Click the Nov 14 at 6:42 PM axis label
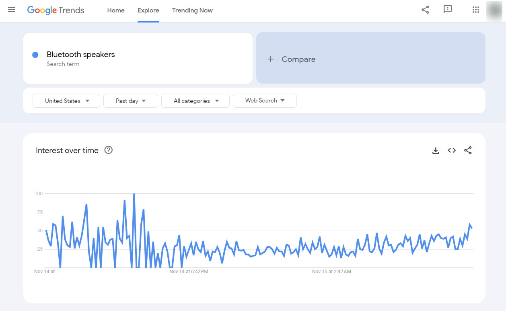This screenshot has width=506, height=311. pos(189,272)
